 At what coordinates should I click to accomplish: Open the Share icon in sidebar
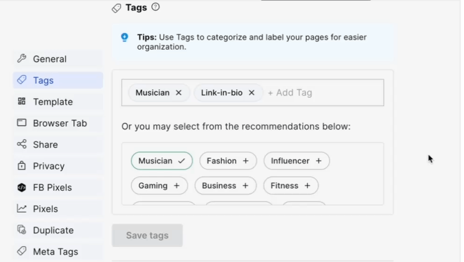coord(22,144)
